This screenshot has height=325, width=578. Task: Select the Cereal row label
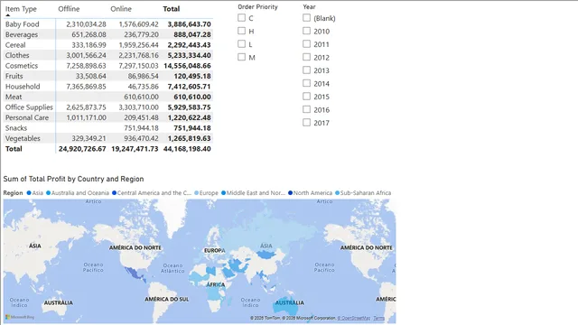click(x=15, y=45)
